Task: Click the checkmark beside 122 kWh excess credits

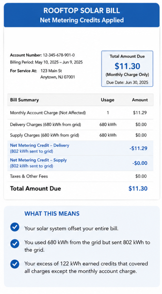Action: [15, 264]
